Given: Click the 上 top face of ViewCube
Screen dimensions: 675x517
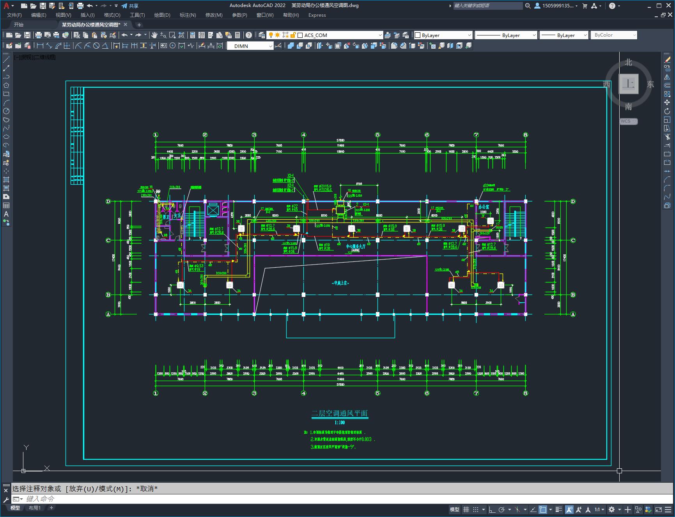Looking at the screenshot, I should [629, 84].
